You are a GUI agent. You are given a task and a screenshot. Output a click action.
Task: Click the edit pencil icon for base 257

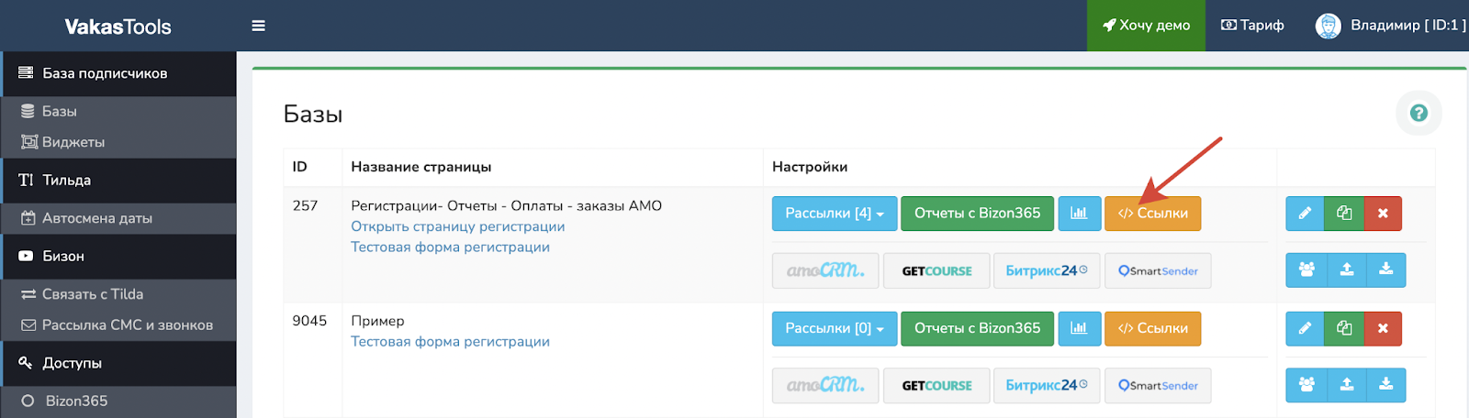1305,214
